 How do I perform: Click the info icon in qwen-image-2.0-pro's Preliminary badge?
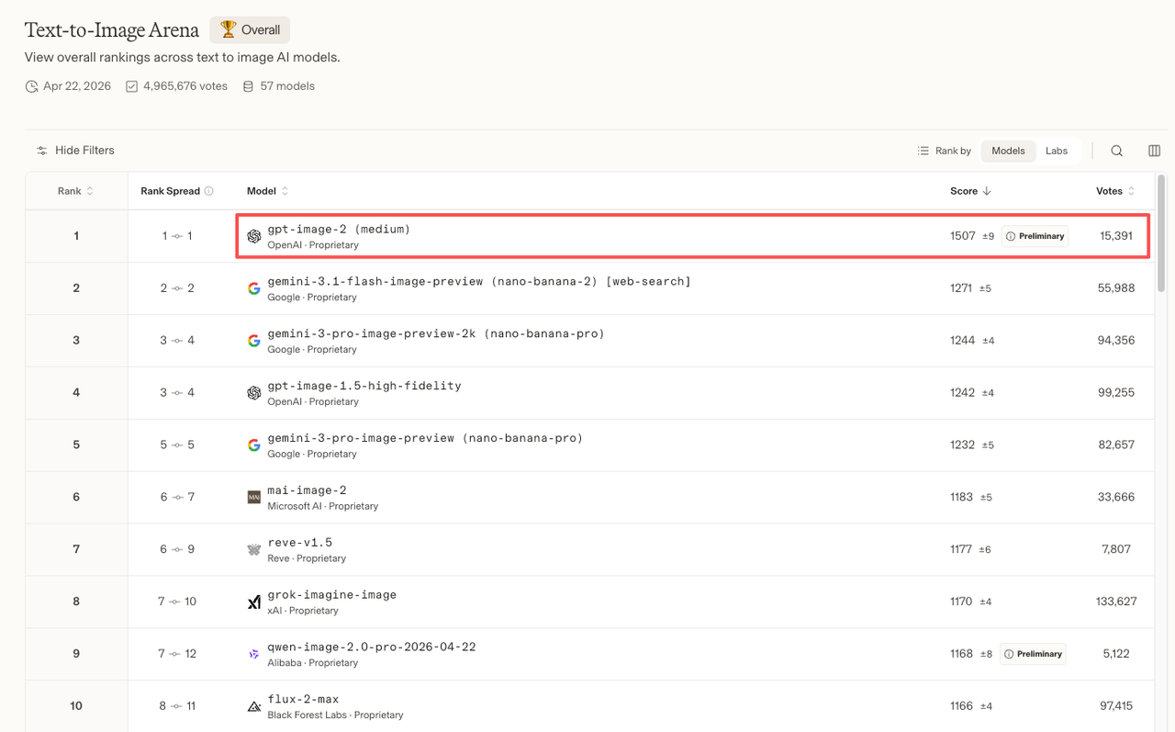[1009, 654]
